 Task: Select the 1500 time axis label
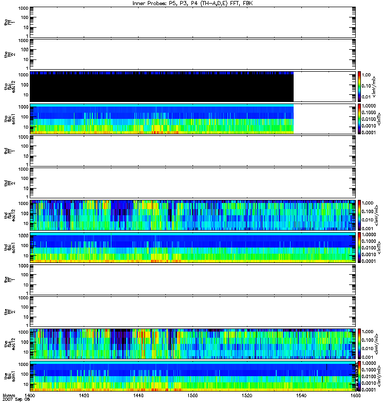(192, 395)
